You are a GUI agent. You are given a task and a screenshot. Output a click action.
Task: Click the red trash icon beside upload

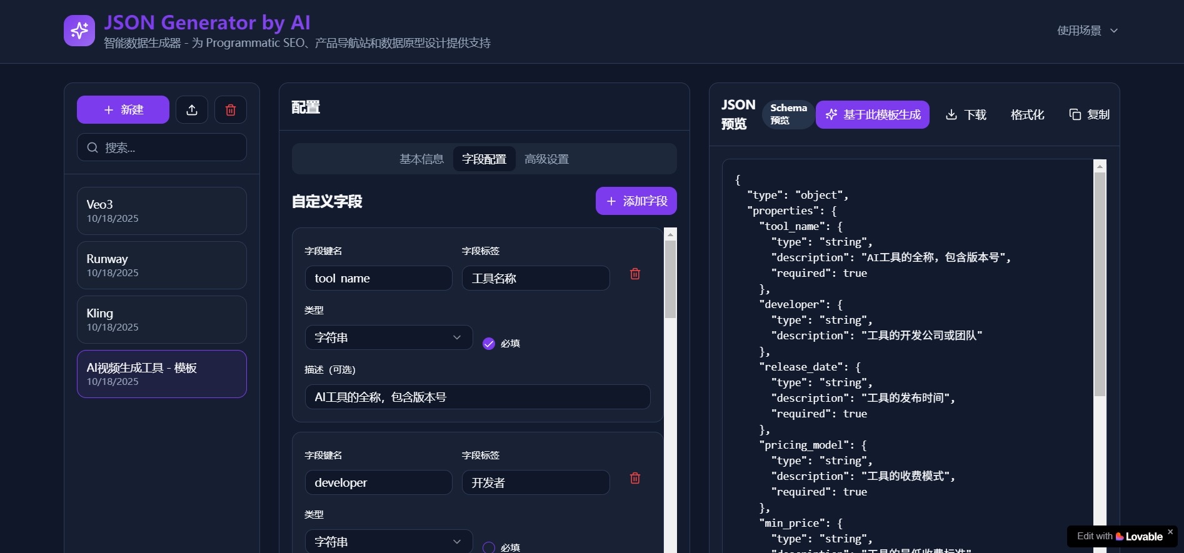pos(231,110)
